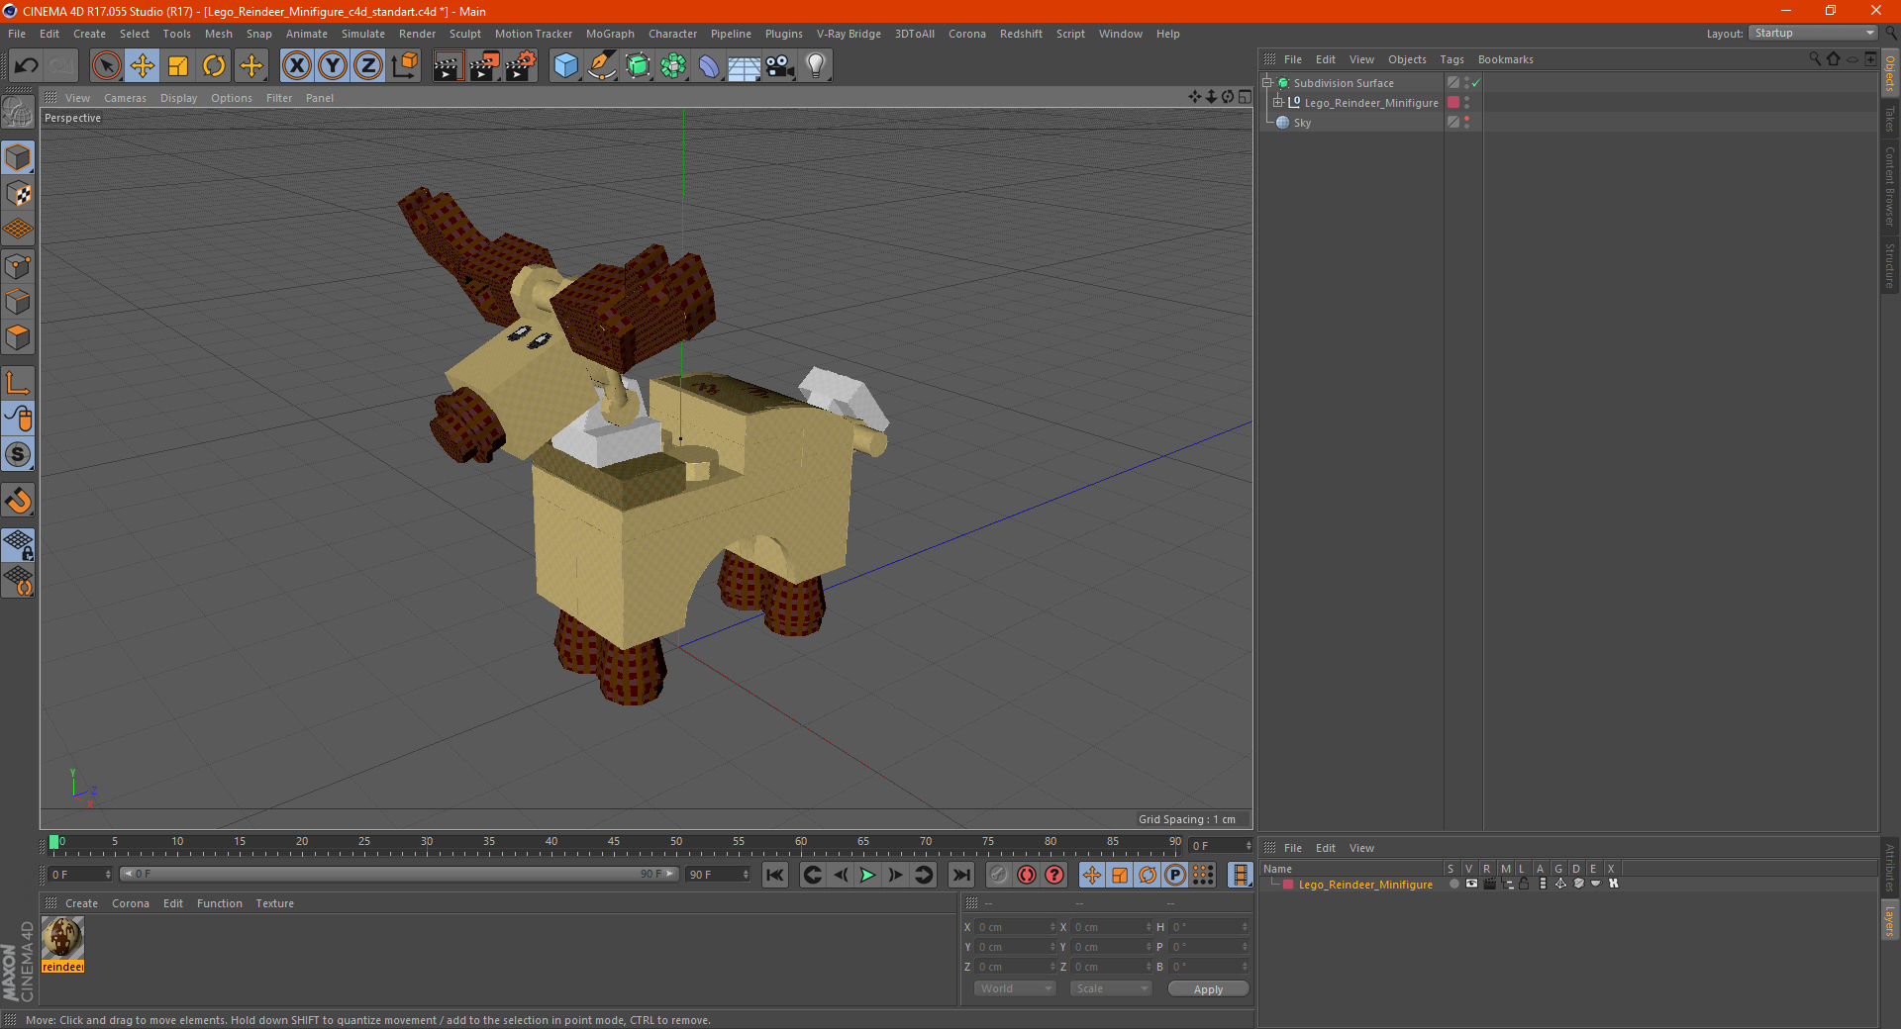Toggle X axis lock
This screenshot has height=1029, width=1901.
tap(296, 66)
